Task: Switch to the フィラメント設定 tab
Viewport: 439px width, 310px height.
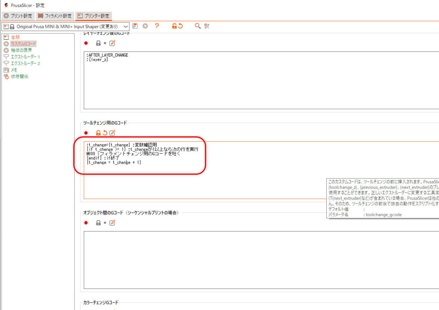Action: tap(55, 16)
